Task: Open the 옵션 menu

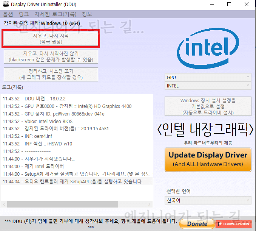Action: (x=8, y=14)
